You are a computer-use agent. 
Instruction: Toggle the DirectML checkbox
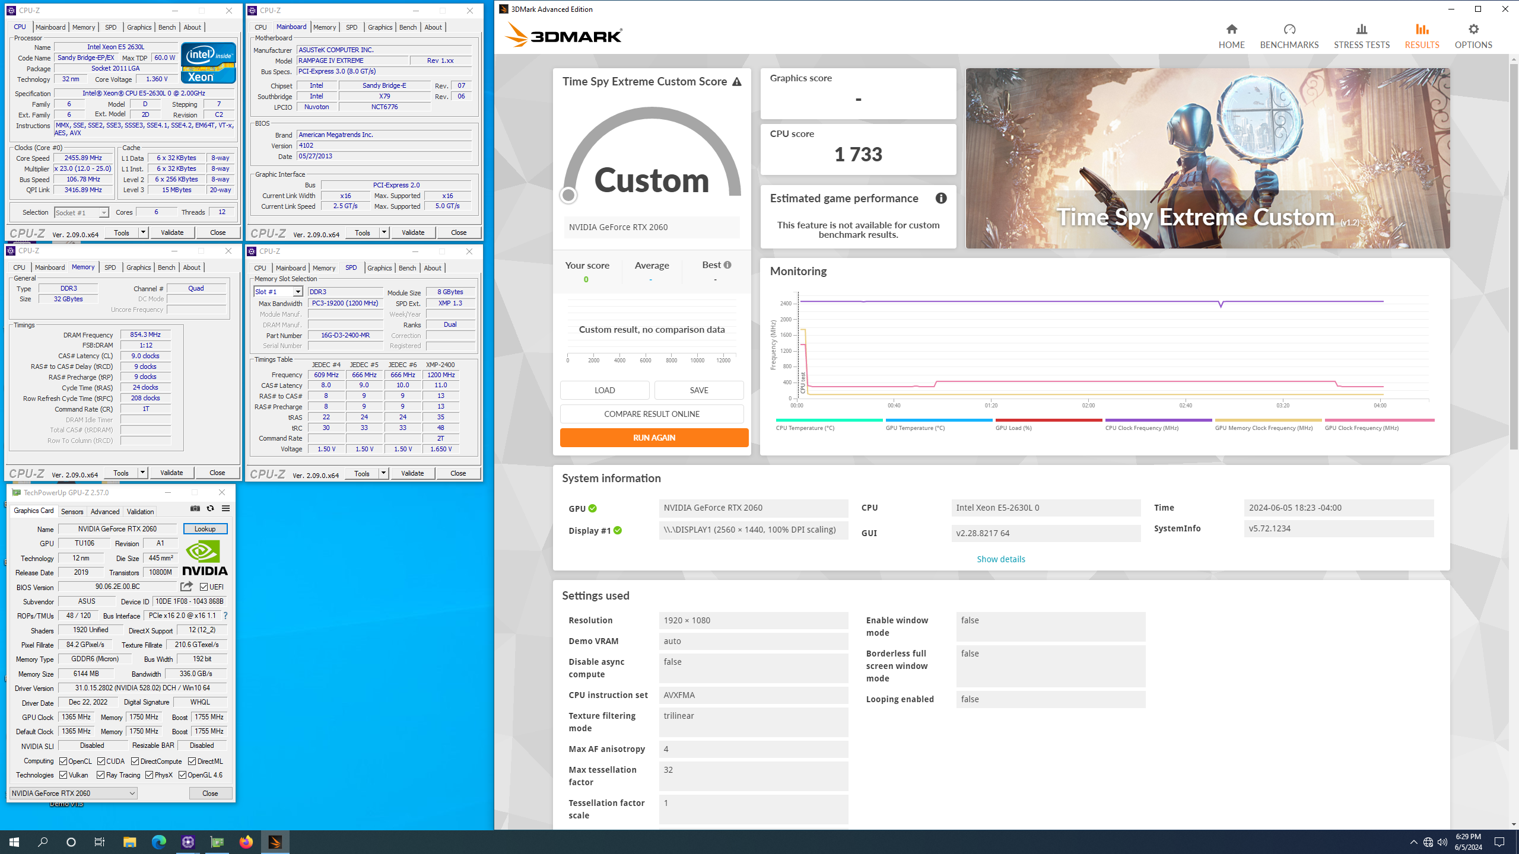[192, 761]
